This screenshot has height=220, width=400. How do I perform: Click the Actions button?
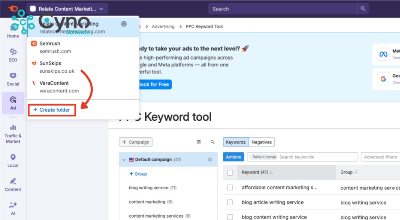(233, 157)
